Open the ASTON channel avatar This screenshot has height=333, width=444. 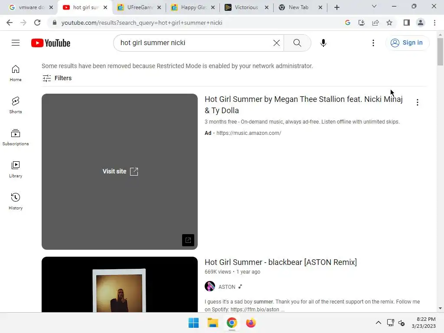pos(210,286)
